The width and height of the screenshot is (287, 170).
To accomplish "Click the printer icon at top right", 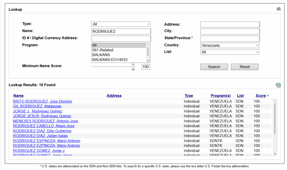I will [279, 9].
